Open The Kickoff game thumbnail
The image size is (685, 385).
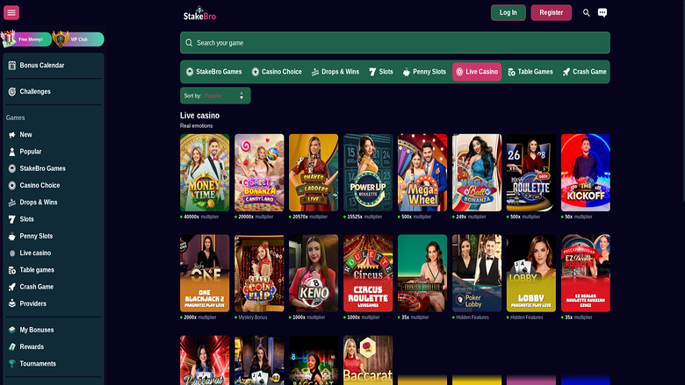586,173
